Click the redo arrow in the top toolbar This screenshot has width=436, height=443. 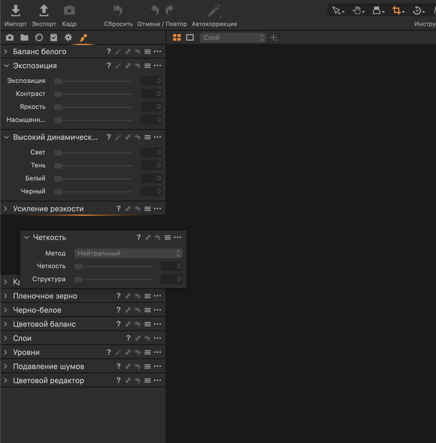(x=170, y=10)
